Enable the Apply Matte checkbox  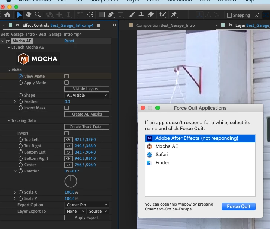tap(67, 83)
